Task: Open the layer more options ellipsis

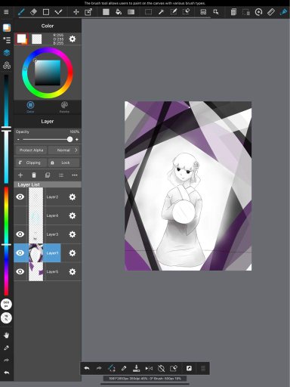Action: (75, 175)
